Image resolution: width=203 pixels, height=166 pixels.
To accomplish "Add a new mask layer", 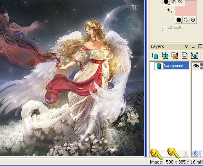I will [x=185, y=56].
